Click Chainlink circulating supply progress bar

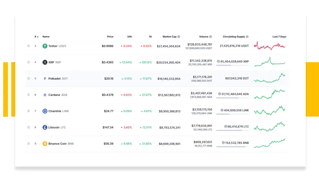[x=232, y=114]
